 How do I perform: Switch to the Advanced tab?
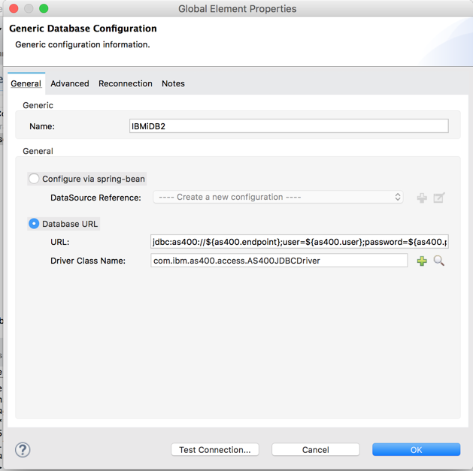tap(70, 83)
